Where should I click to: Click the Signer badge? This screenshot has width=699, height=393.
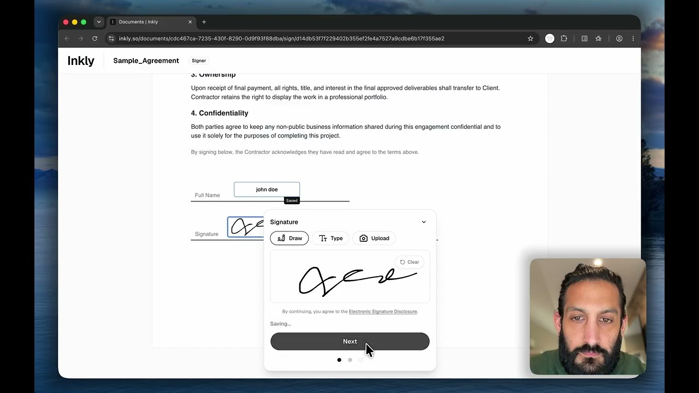(x=199, y=61)
